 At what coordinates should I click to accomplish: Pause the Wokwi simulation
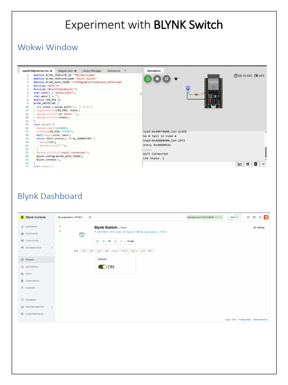pos(166,79)
